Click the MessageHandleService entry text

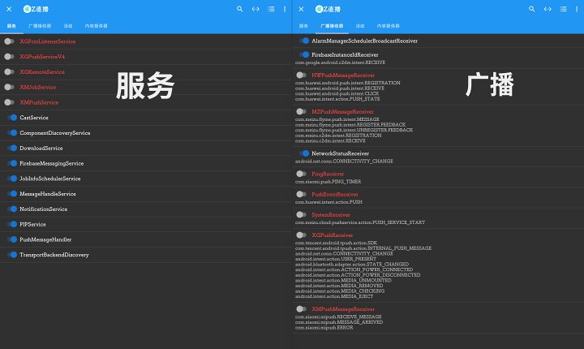pos(48,194)
